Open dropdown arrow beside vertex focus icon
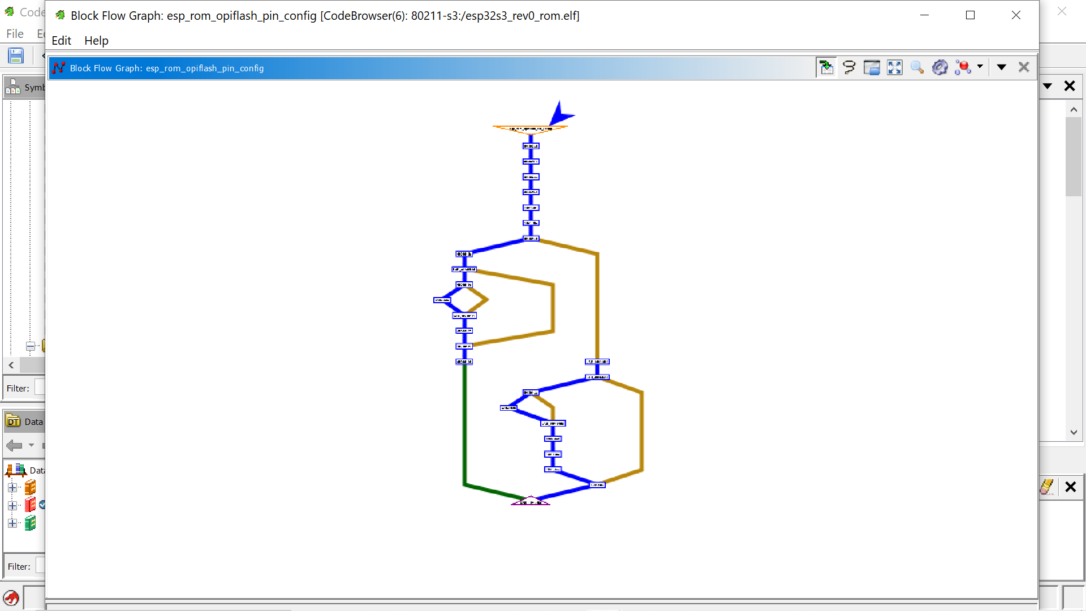The image size is (1086, 611). [980, 67]
